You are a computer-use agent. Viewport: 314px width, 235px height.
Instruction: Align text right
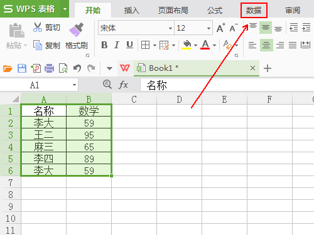click(280, 45)
